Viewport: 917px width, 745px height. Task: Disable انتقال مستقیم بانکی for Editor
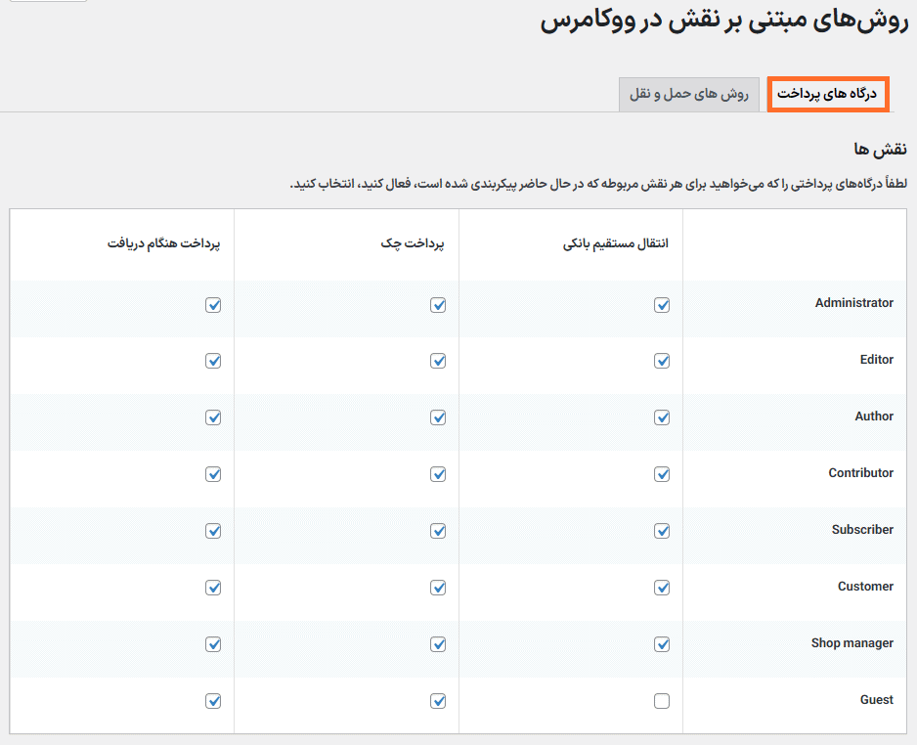click(662, 361)
